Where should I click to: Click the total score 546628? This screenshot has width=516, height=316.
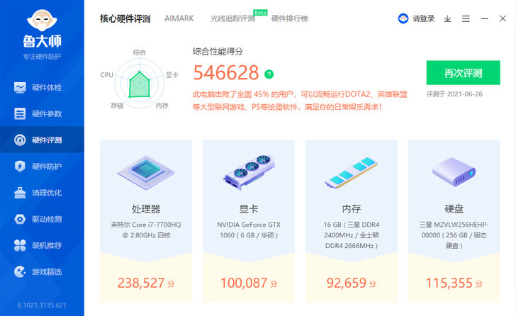tap(226, 73)
